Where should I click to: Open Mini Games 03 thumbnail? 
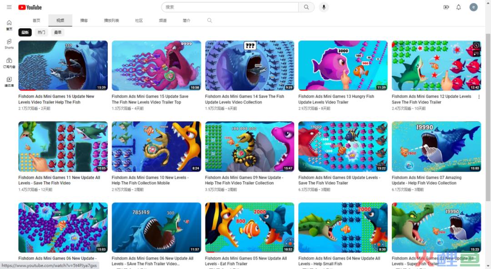pyautogui.click(x=436, y=227)
